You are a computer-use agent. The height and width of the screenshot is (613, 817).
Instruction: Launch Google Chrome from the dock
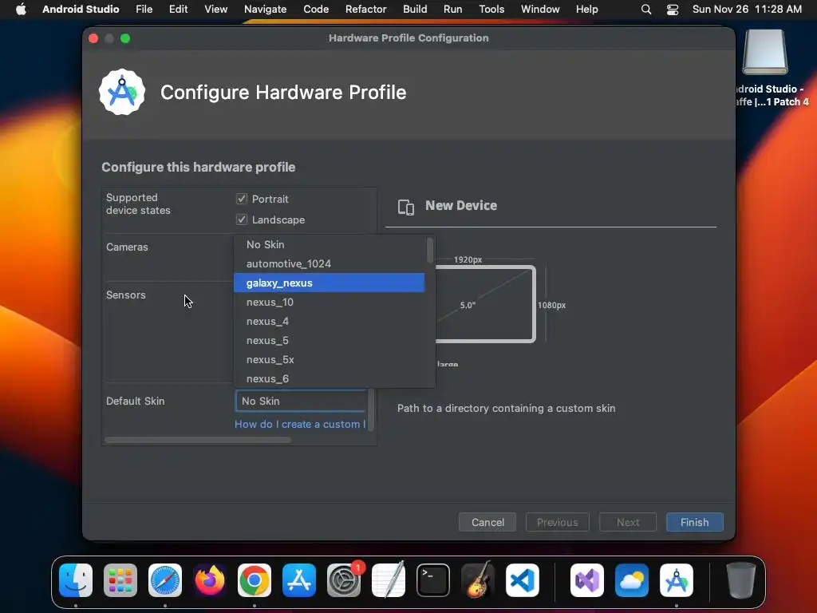[255, 580]
